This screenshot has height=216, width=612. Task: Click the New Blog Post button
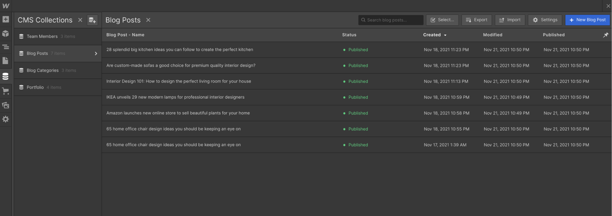587,20
